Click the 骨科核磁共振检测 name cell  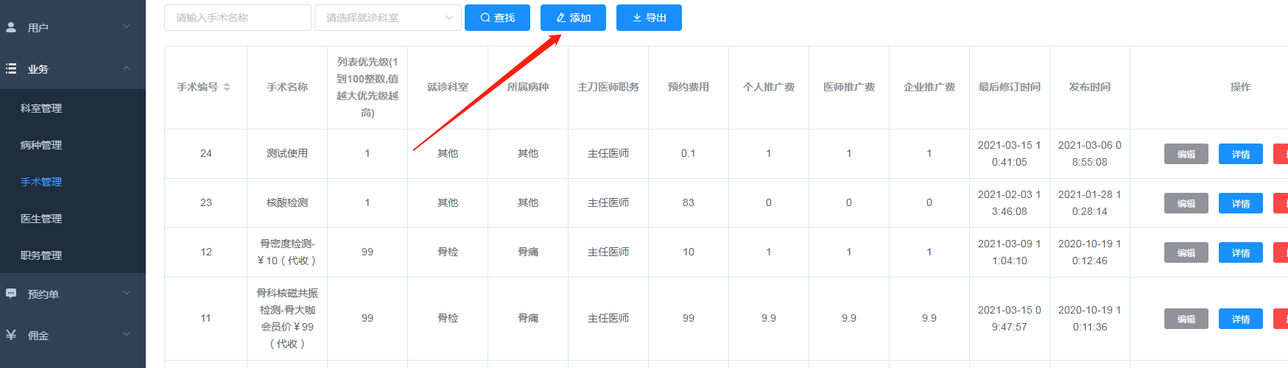(x=287, y=318)
